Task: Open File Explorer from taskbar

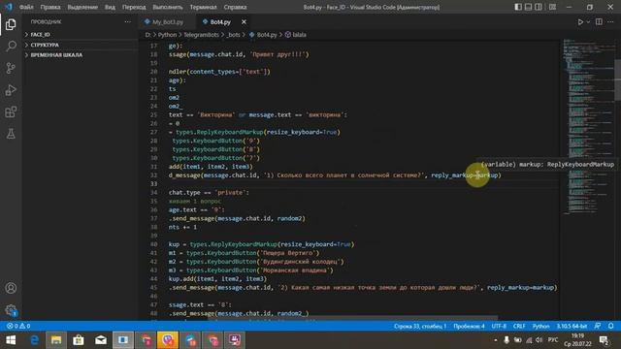Action: click(56, 340)
